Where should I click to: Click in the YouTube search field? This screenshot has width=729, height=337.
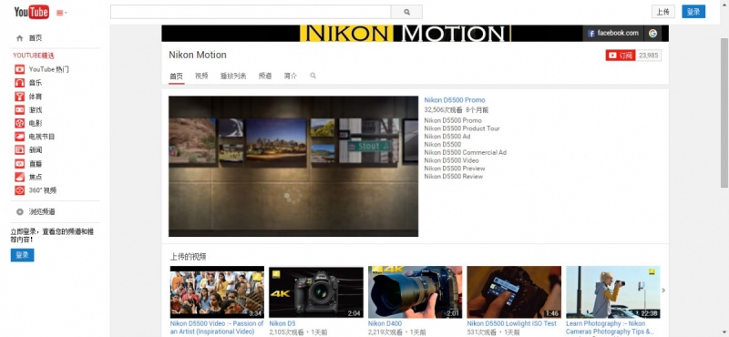coord(251,12)
